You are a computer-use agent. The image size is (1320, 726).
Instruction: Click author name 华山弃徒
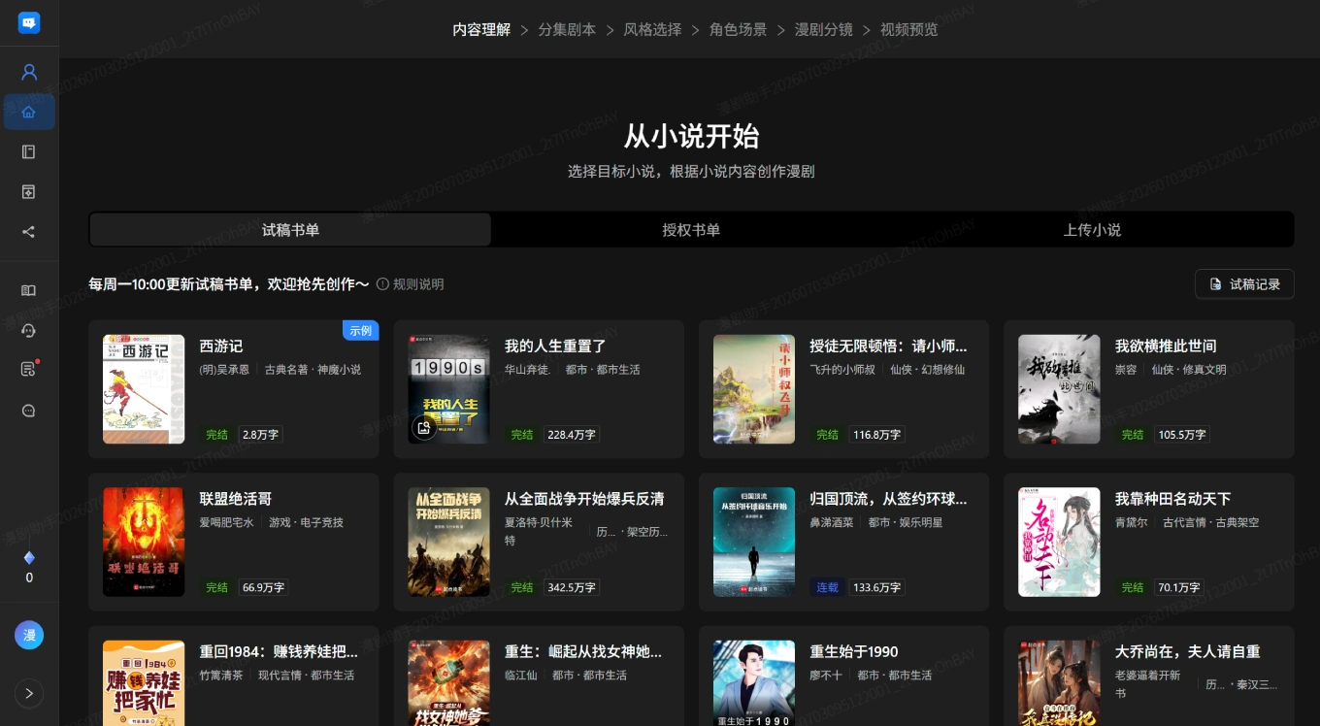[x=527, y=370]
